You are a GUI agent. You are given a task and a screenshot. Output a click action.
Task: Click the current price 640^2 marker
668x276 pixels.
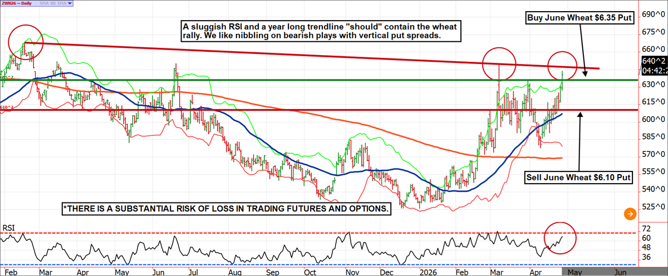651,61
